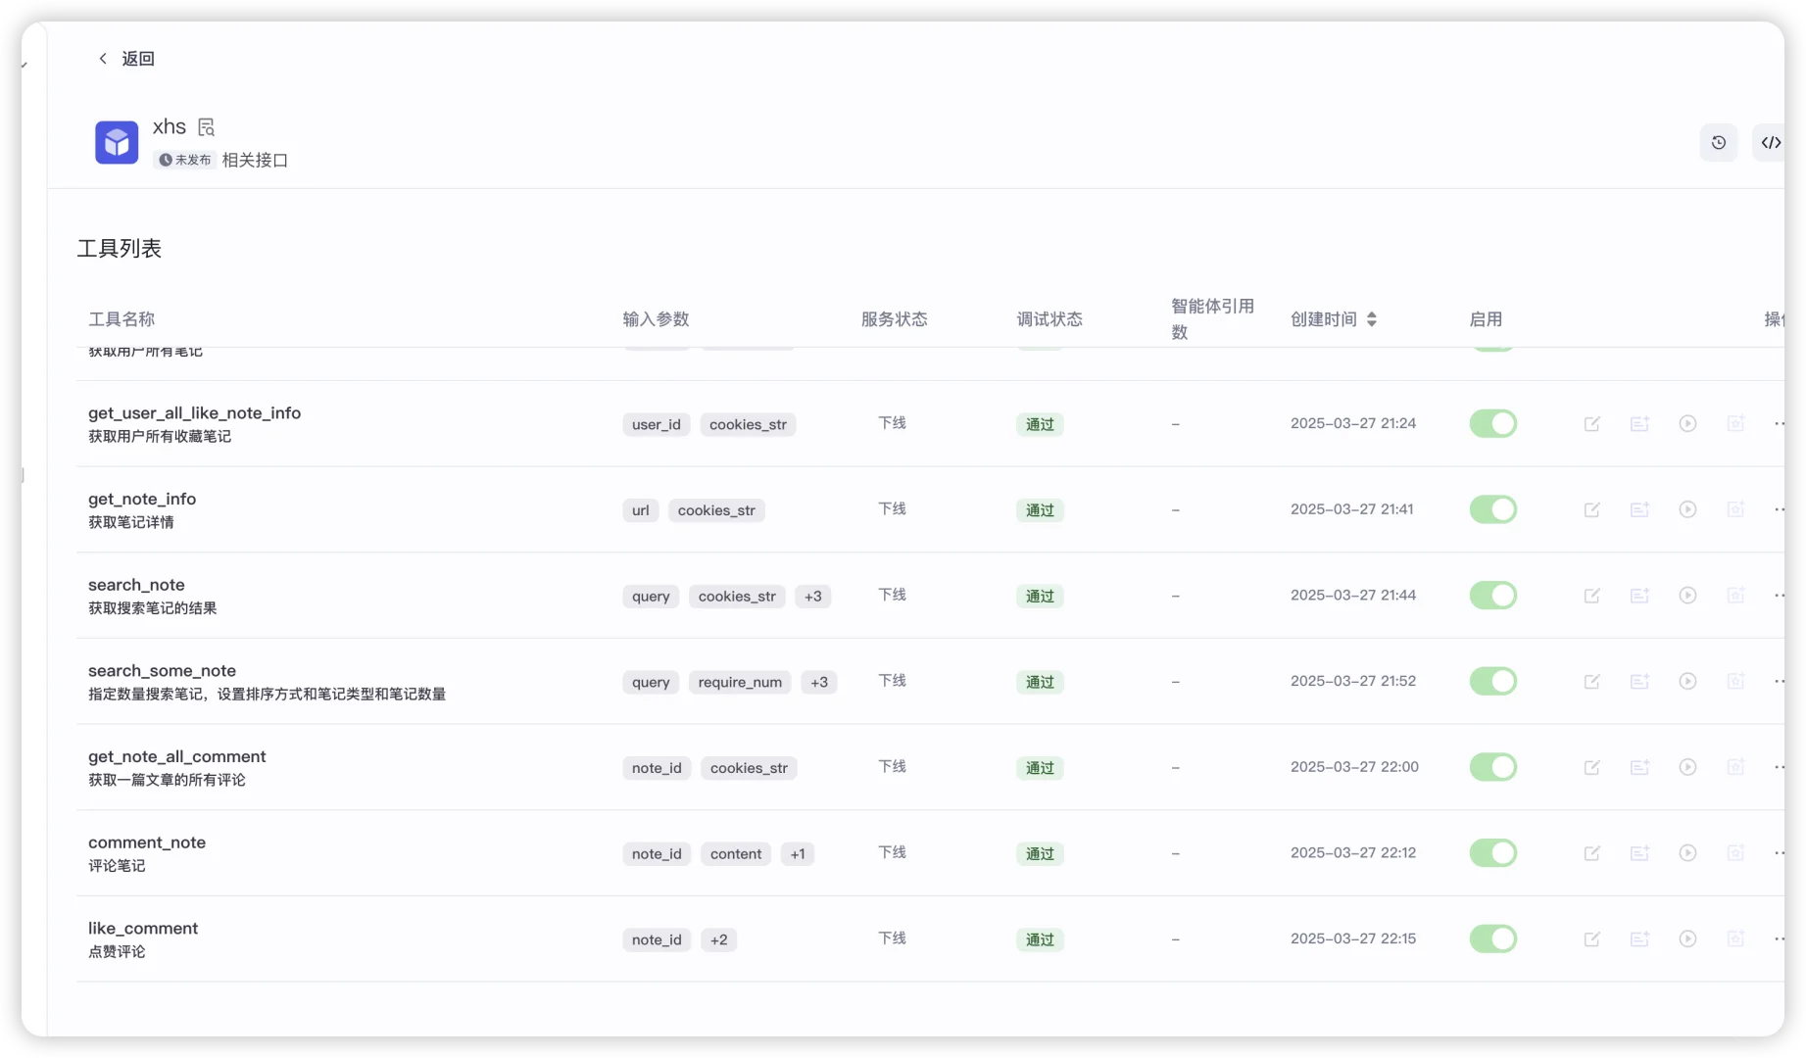This screenshot has width=1806, height=1058.
Task: Run a test of the search_note tool
Action: click(1687, 596)
